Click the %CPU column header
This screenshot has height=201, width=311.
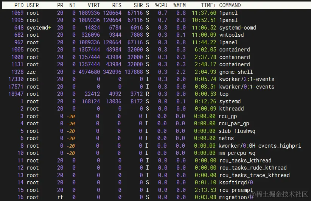161,5
